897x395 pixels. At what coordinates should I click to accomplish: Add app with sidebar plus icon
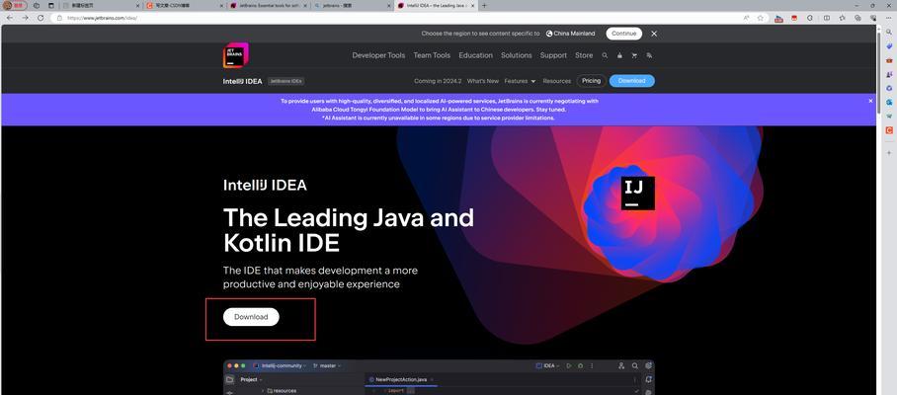click(x=889, y=153)
